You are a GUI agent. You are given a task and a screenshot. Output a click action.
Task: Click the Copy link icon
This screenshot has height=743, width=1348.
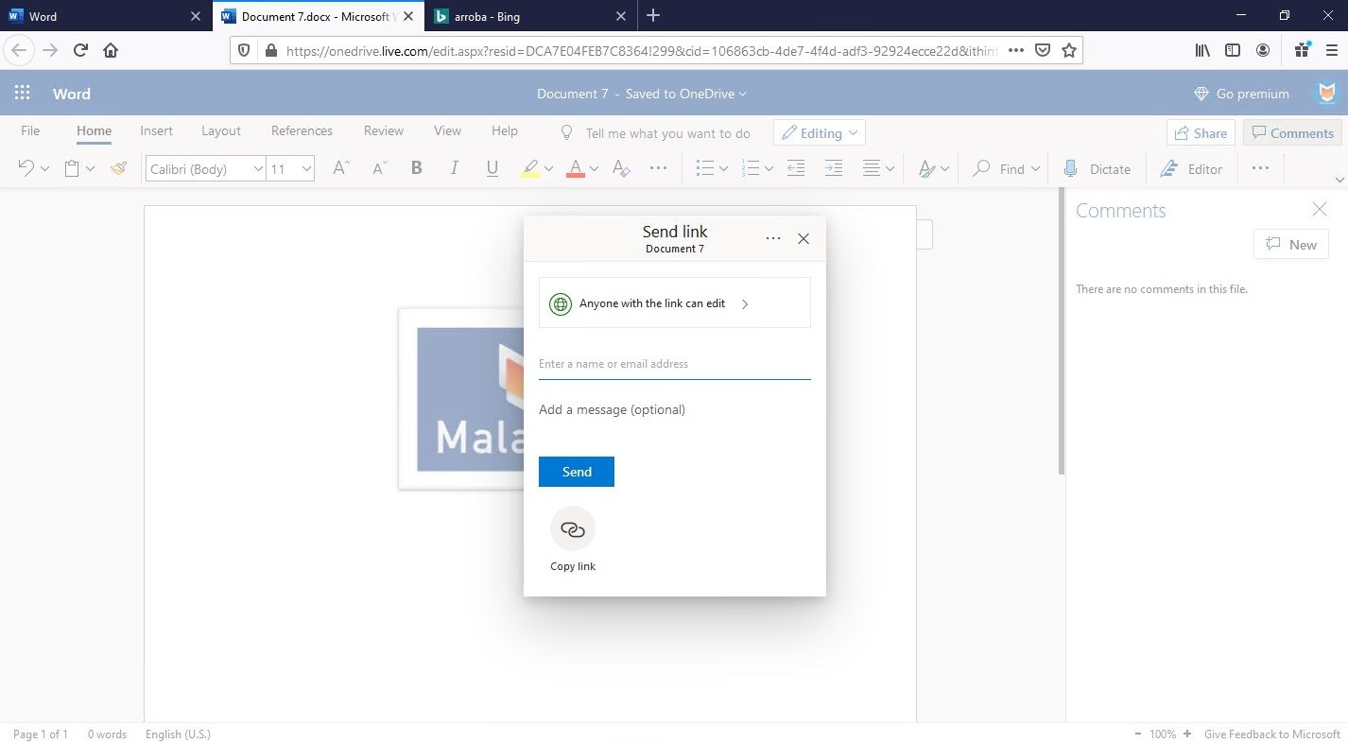tap(572, 529)
